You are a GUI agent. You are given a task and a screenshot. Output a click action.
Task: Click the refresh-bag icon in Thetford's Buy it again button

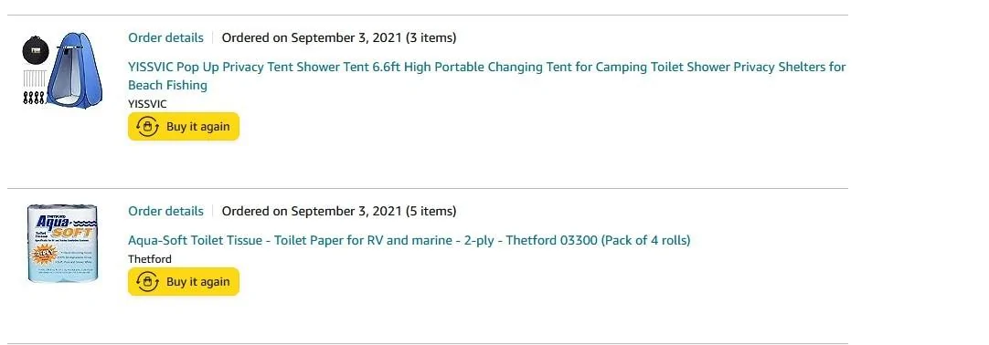[147, 281]
